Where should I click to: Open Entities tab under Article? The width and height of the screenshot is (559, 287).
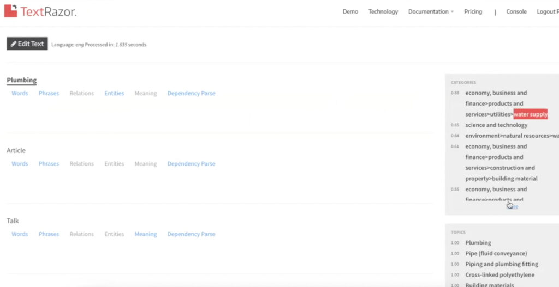tap(114, 163)
